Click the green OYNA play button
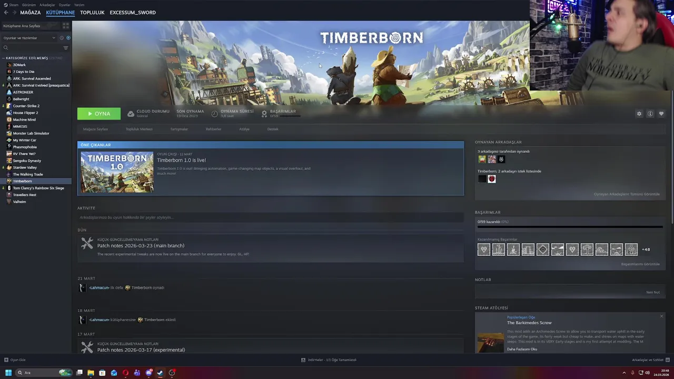 point(99,114)
